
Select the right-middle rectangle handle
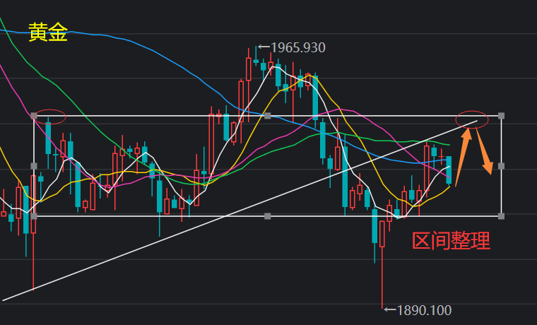(x=501, y=166)
